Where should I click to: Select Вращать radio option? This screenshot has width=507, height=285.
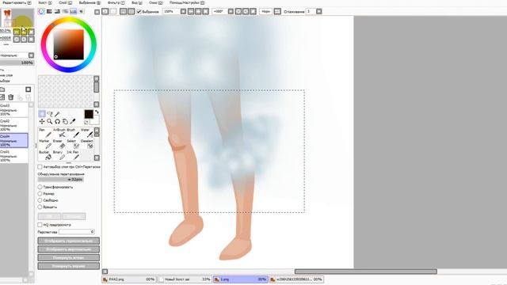40,207
